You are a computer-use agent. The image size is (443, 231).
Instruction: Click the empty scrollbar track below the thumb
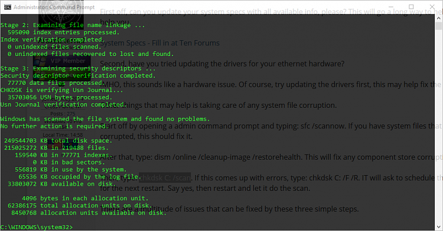click(x=438, y=127)
